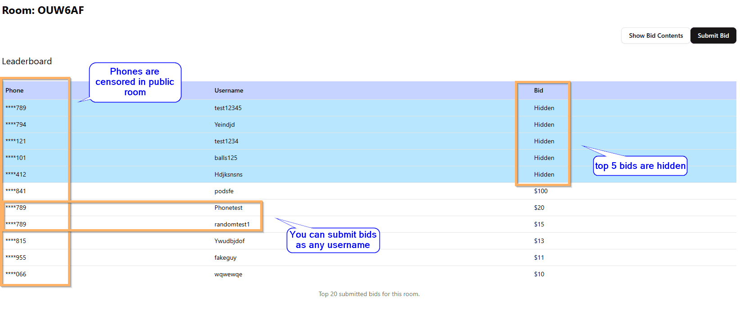Click the $10 bid value
The width and height of the screenshot is (740, 319).
click(x=539, y=274)
